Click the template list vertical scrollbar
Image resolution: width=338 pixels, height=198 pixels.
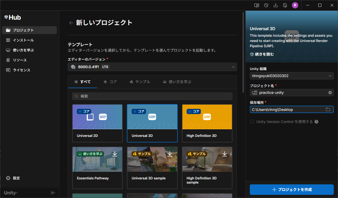tap(243, 52)
